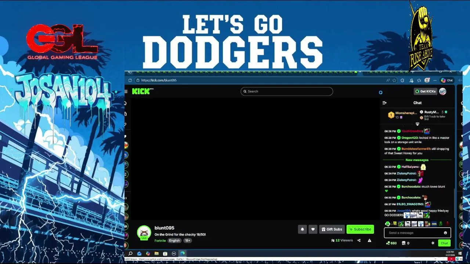470x264 pixels.
Task: Open chat settings gear
Action: [x=433, y=243]
